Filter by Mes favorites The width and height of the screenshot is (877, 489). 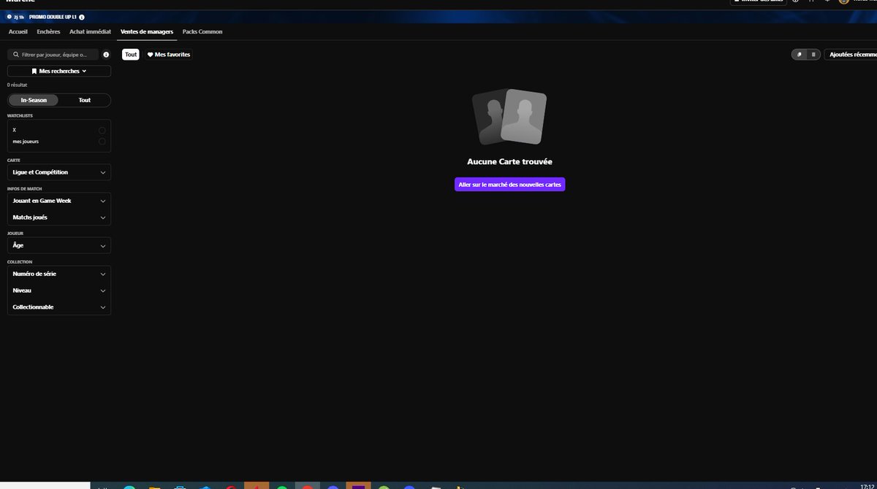pyautogui.click(x=169, y=55)
